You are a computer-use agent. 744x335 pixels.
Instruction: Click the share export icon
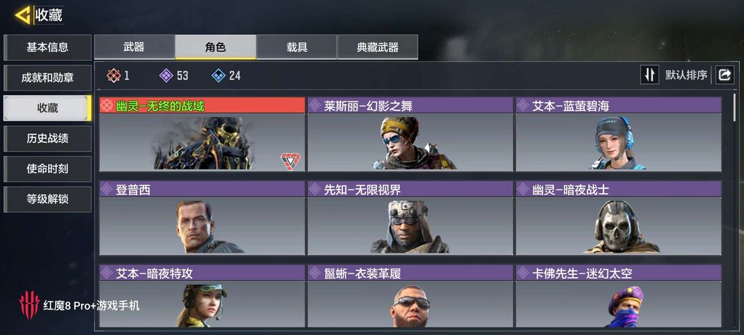click(725, 75)
